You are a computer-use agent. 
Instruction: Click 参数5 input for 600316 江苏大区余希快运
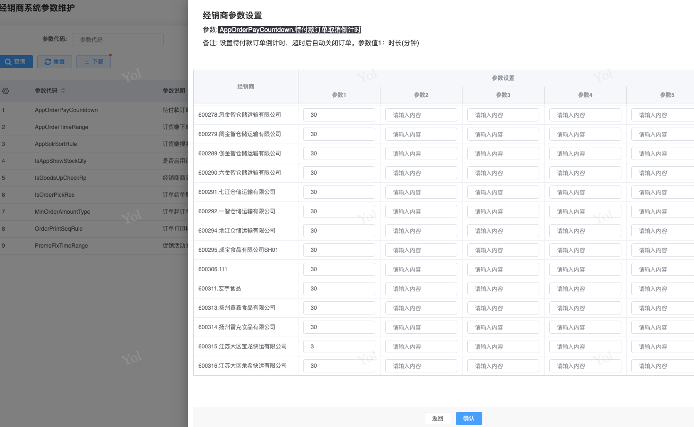(662, 366)
